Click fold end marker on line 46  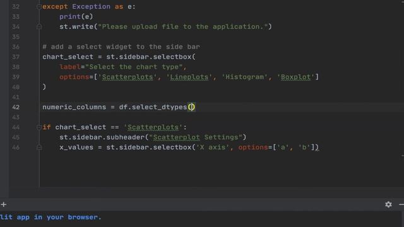[39, 147]
